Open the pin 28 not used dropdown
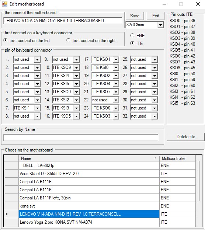 (154, 84)
